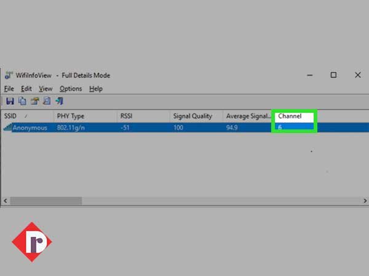Minimize the WifiInfoView window
This screenshot has width=369, height=276.
pyautogui.click(x=310, y=75)
